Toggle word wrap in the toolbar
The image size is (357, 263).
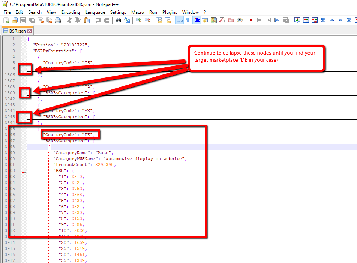[x=179, y=20]
